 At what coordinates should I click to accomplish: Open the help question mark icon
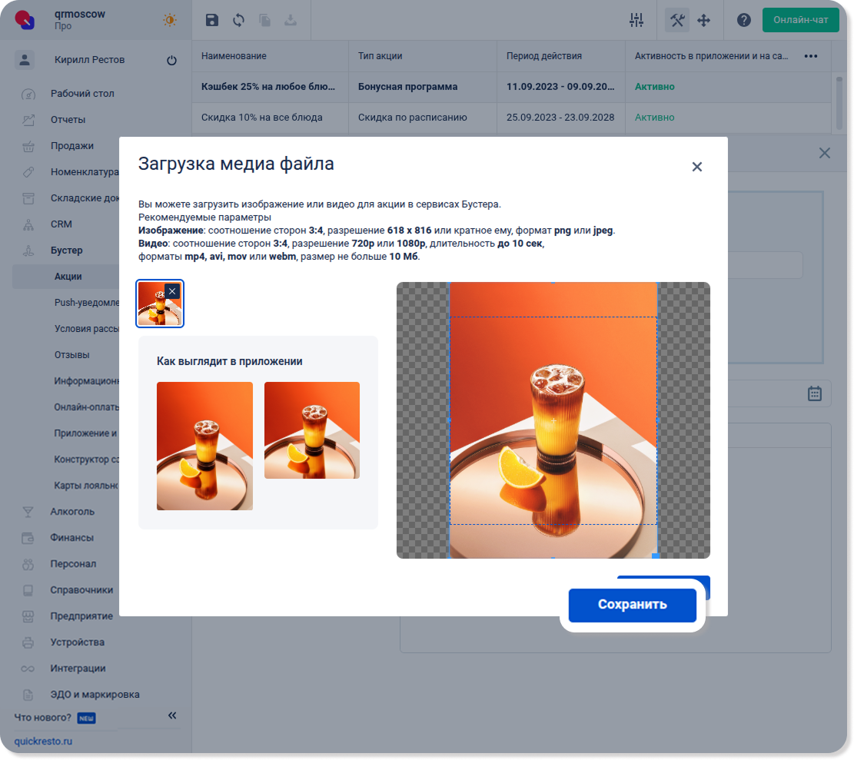point(743,21)
